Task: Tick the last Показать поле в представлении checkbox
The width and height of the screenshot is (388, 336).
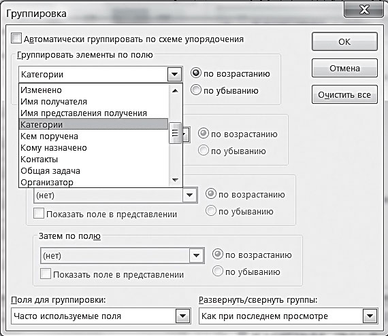Action: [46, 274]
